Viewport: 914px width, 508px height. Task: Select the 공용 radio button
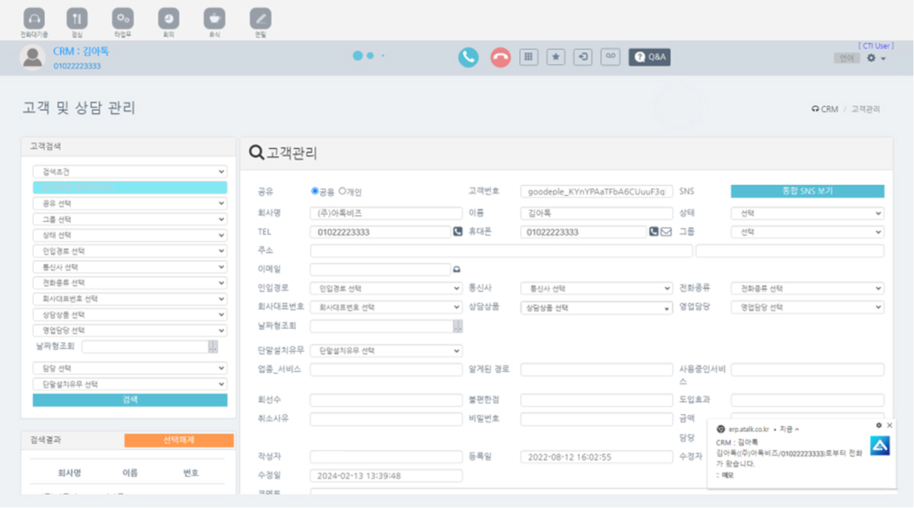pyautogui.click(x=315, y=191)
